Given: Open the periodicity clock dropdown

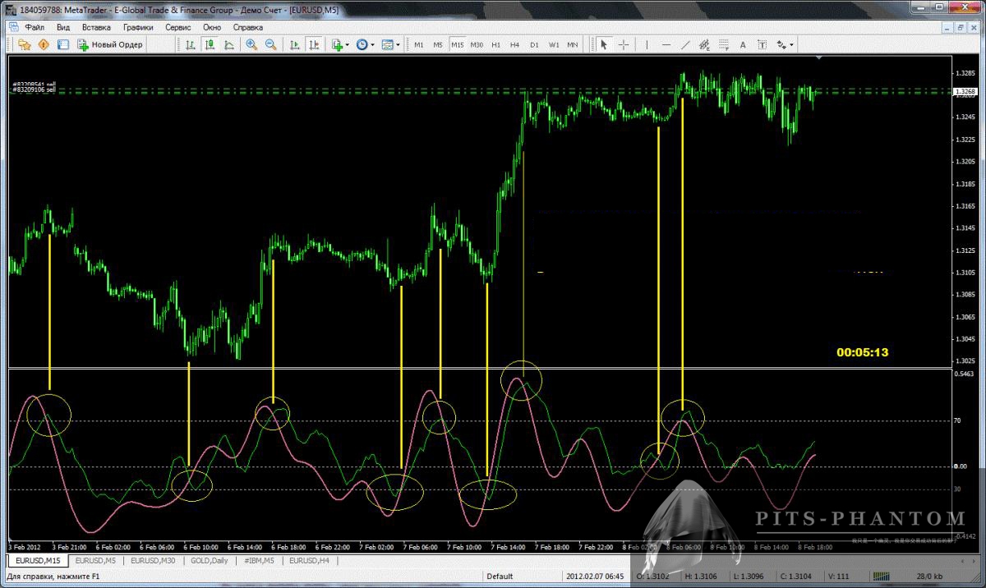Looking at the screenshot, I should 366,44.
